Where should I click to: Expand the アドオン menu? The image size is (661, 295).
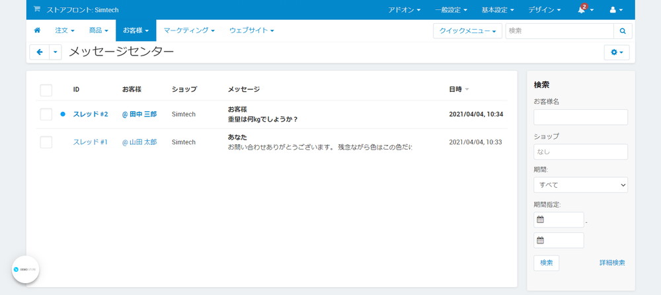405,10
